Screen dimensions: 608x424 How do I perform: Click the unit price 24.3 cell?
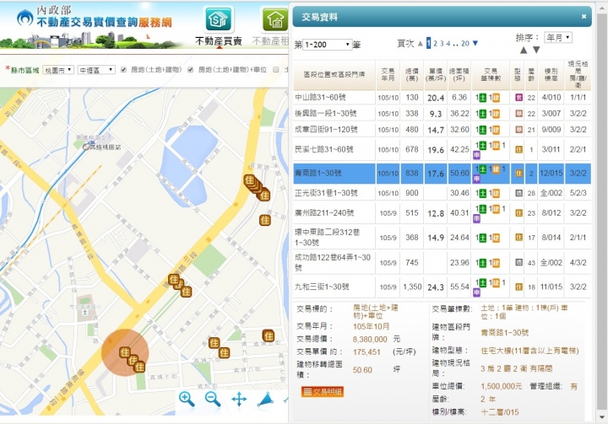[436, 287]
